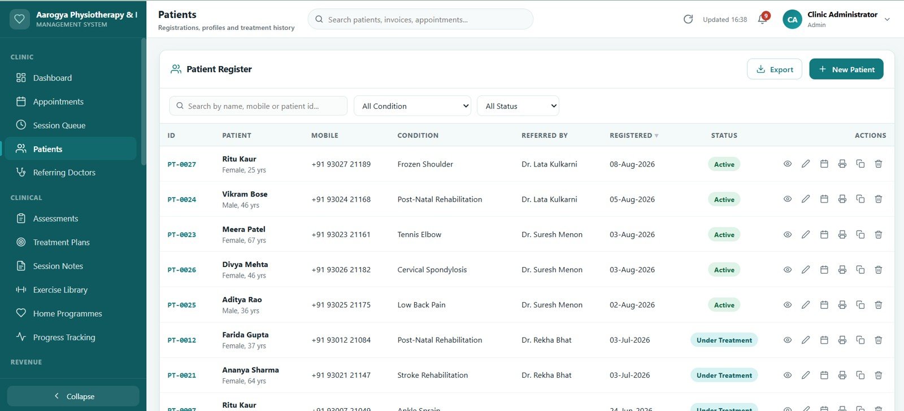Collapse the sidebar
The height and width of the screenshot is (411, 904).
pos(73,396)
